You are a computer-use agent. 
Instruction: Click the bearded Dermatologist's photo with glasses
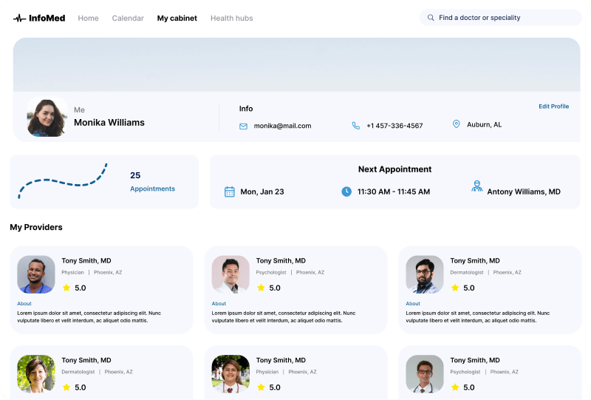click(x=425, y=274)
